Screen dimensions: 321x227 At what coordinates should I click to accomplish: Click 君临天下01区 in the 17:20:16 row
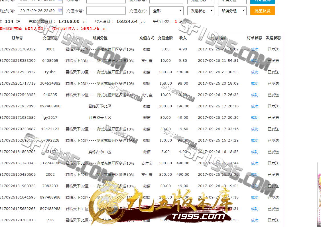click(100, 106)
